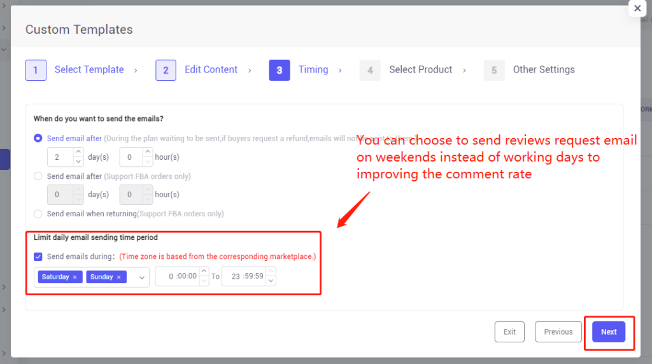Decrease the days value of 2
The image size is (652, 364).
pos(78,162)
